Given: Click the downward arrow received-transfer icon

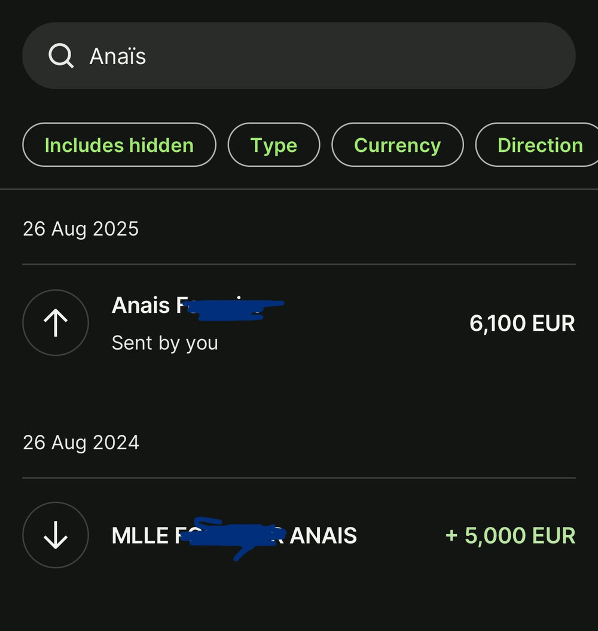Looking at the screenshot, I should (x=56, y=535).
